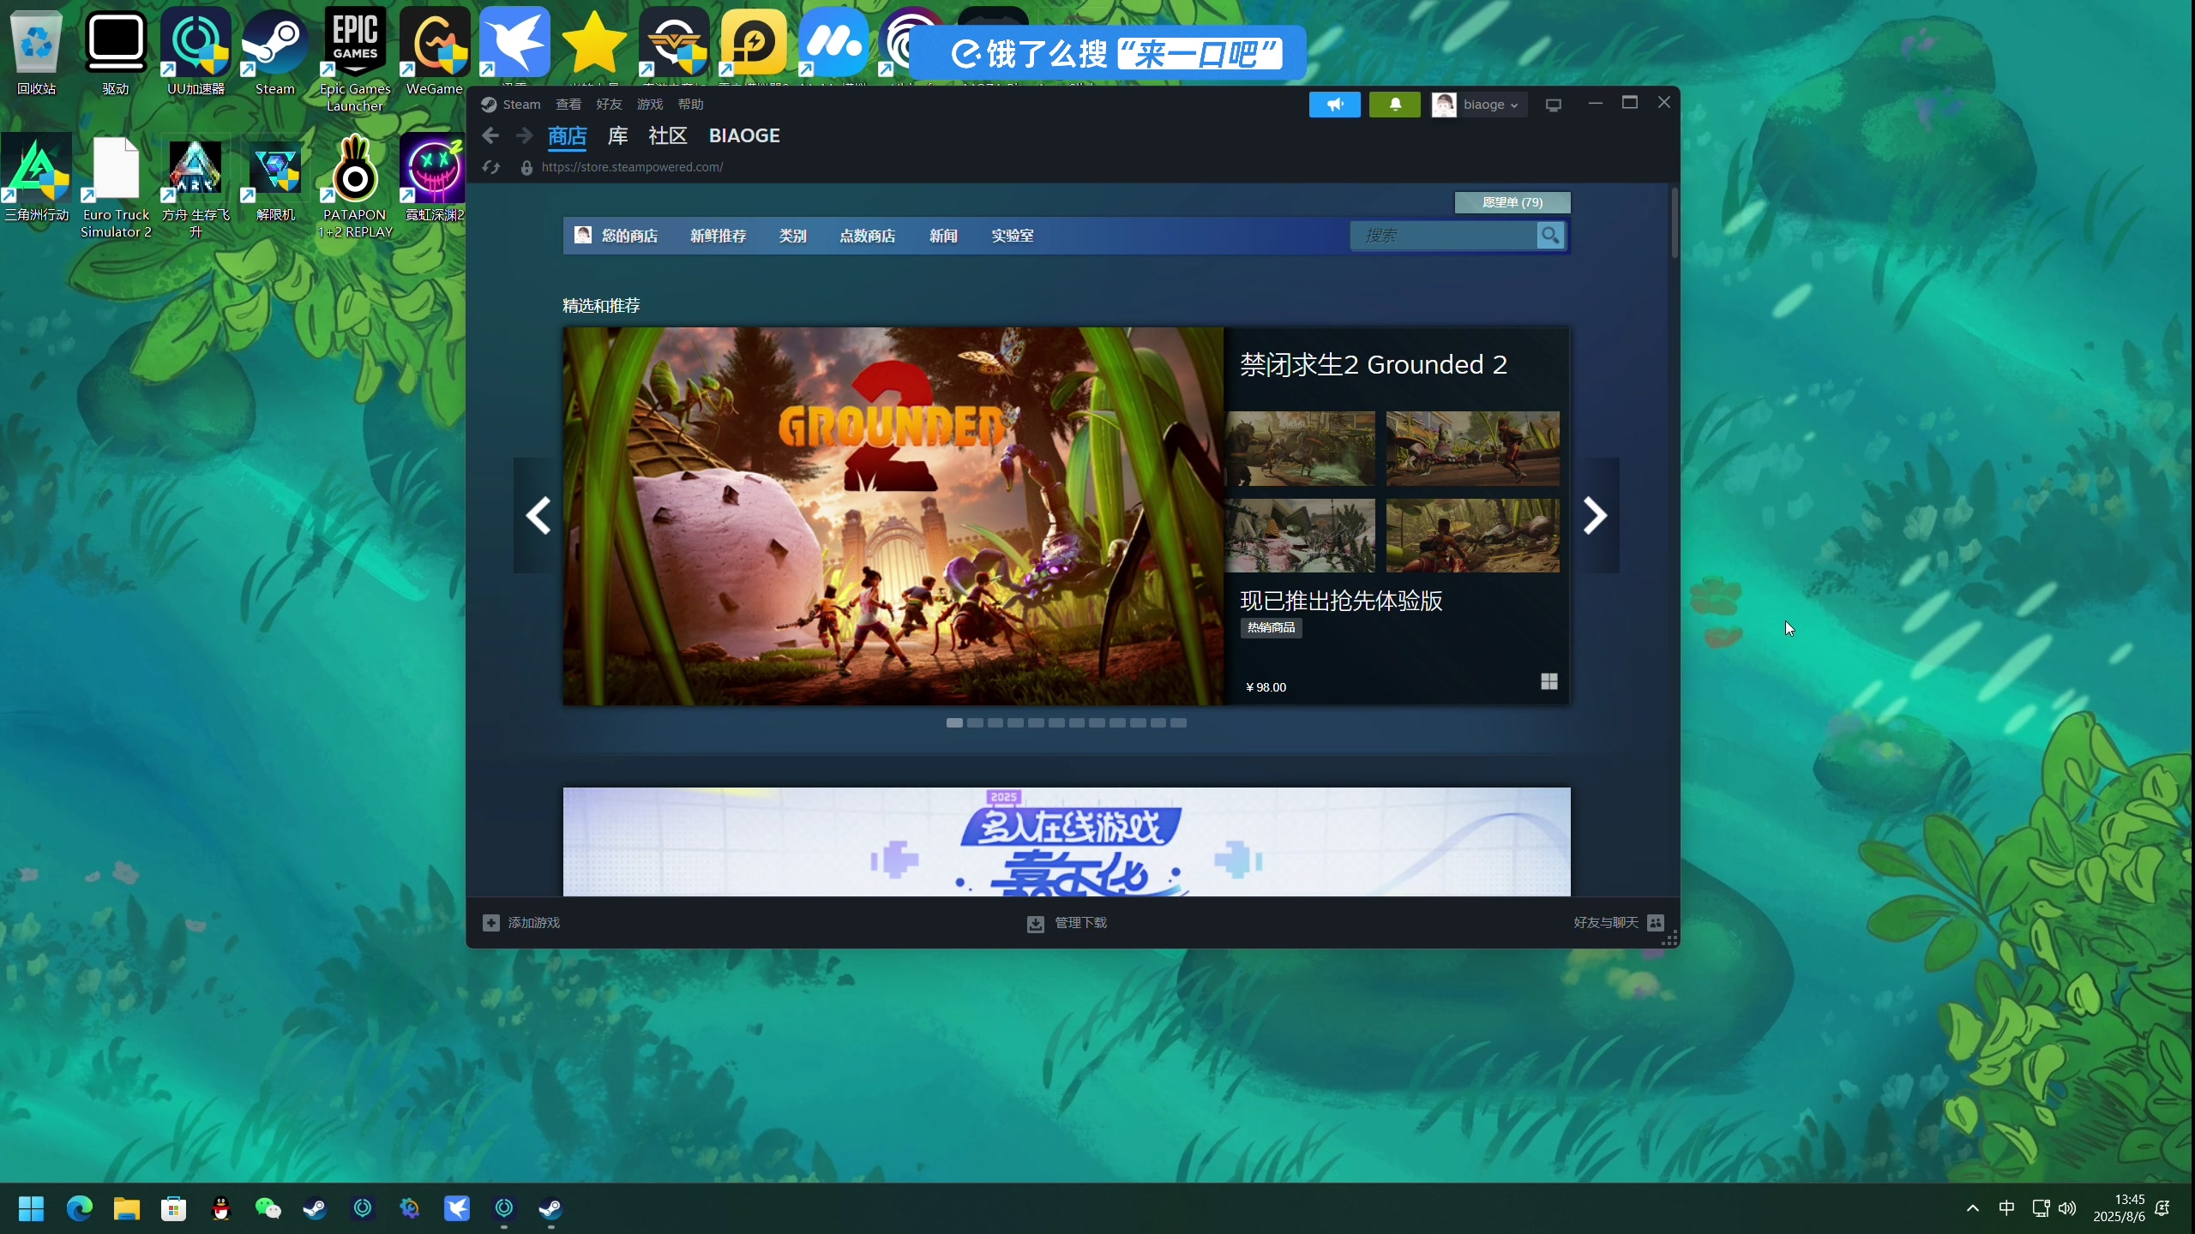Select the 三角洲行动 desktop shortcut
This screenshot has width=2195, height=1234.
36,178
